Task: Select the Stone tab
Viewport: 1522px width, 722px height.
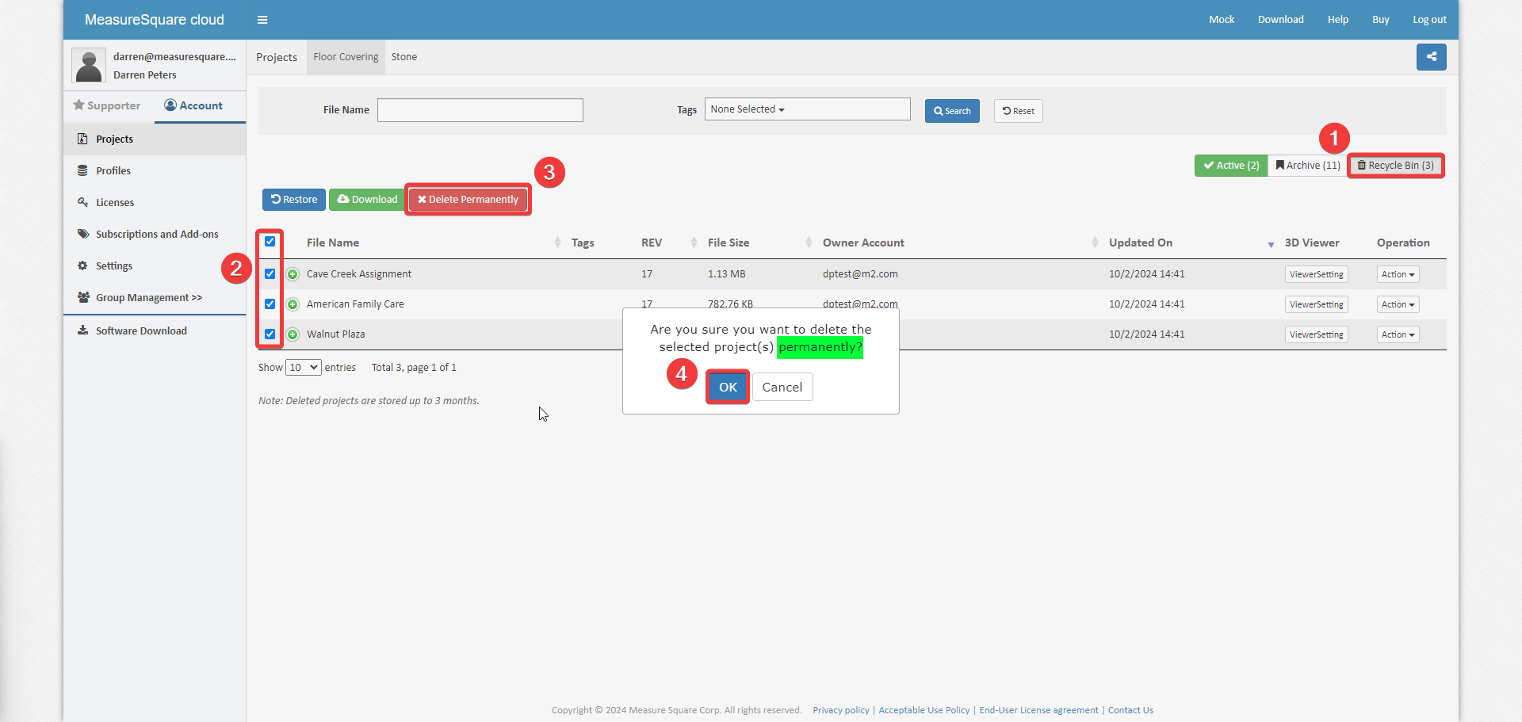Action: (403, 57)
